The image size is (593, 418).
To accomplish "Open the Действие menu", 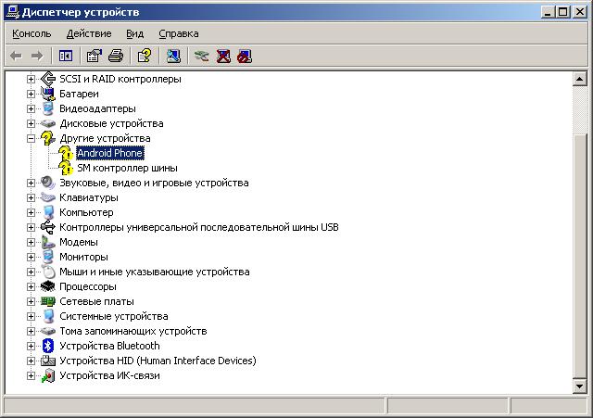I will point(89,33).
